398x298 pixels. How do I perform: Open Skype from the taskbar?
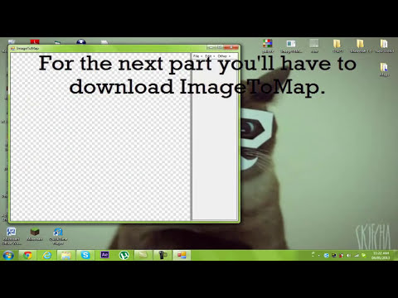pyautogui.click(x=85, y=255)
